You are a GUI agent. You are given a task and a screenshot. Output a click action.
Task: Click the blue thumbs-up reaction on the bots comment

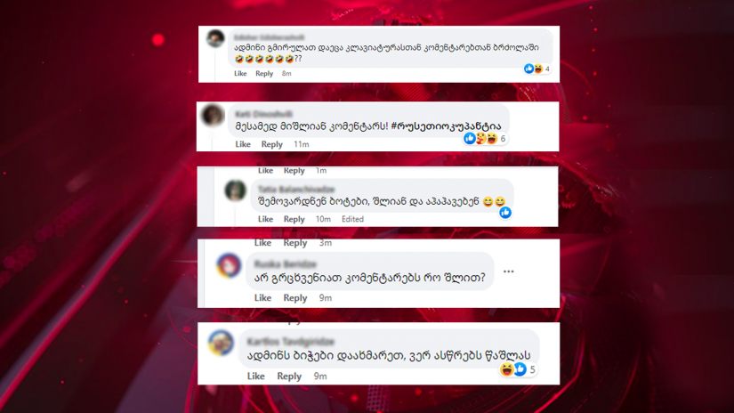point(505,213)
